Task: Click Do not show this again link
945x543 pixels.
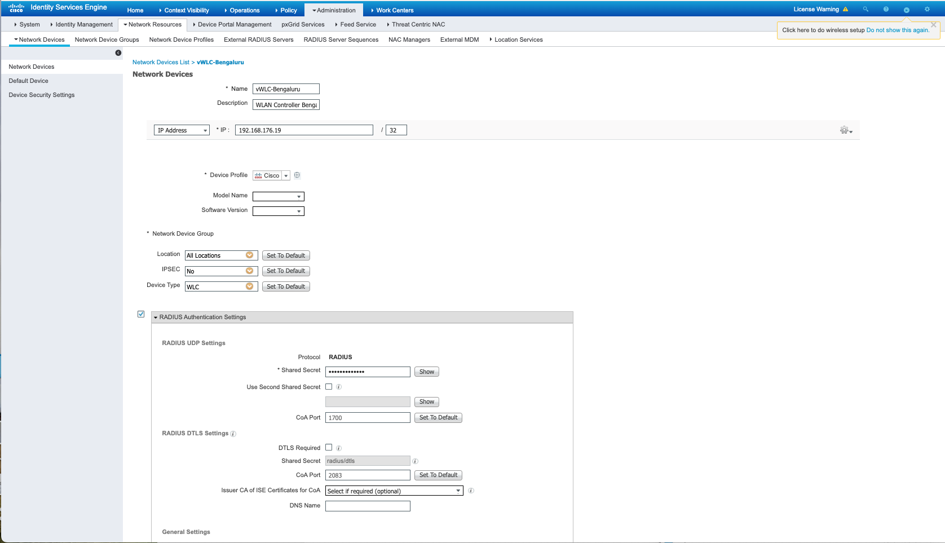Action: point(898,30)
